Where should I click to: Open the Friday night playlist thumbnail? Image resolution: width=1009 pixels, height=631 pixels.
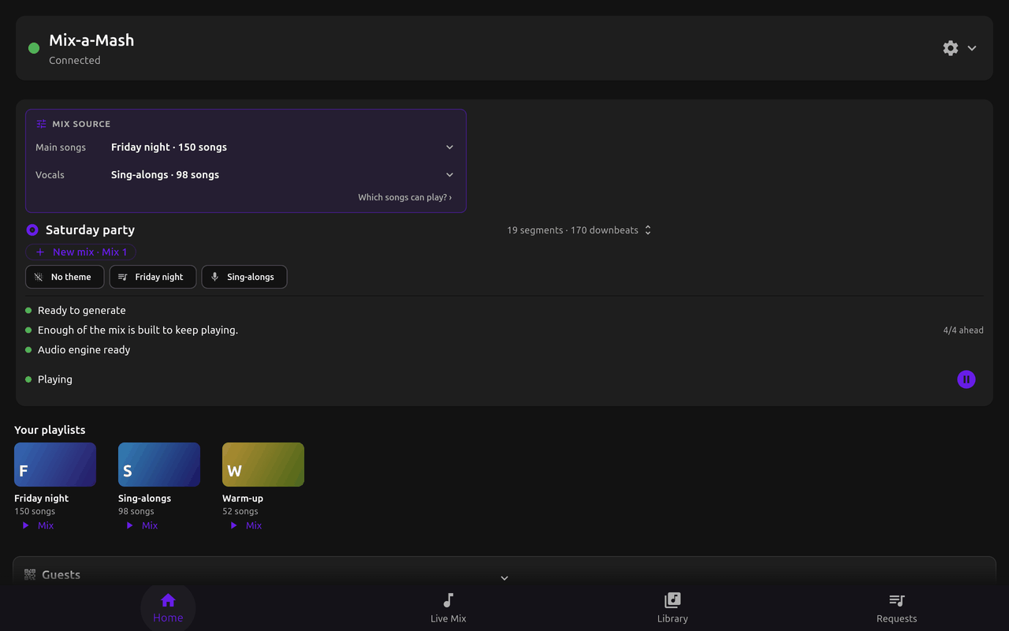tap(55, 465)
